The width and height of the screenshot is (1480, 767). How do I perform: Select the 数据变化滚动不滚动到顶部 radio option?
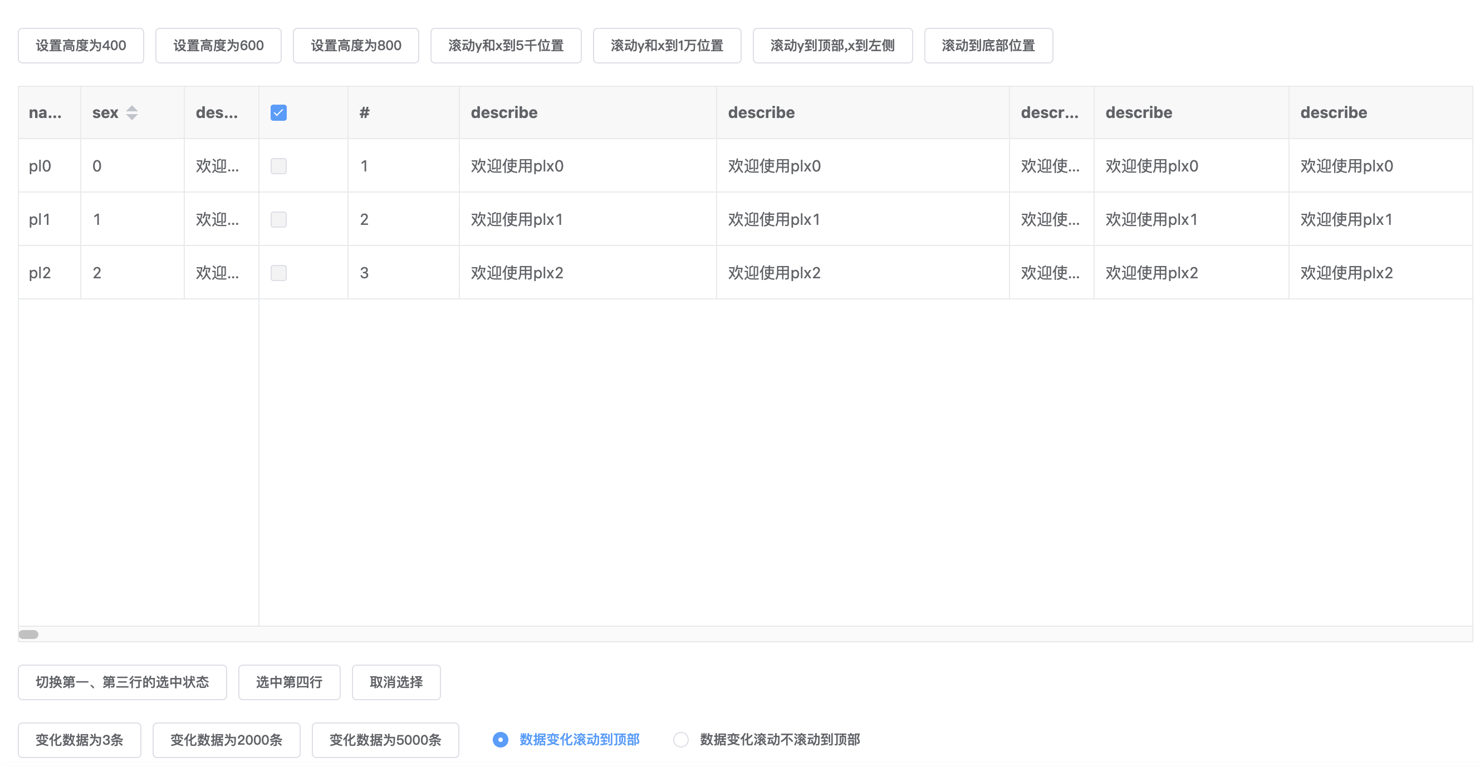pyautogui.click(x=682, y=740)
